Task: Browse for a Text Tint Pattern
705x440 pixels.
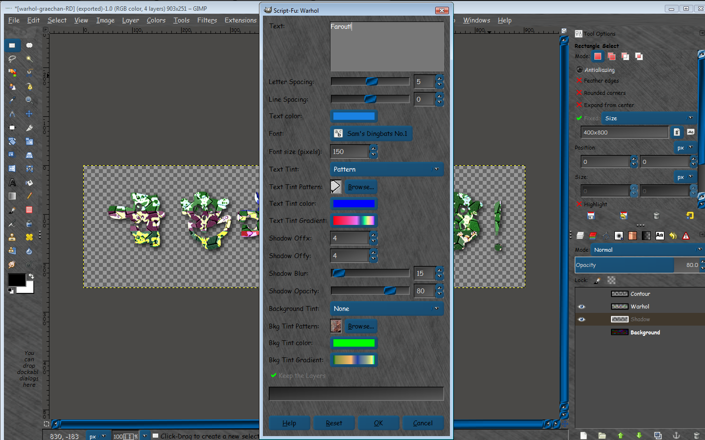Action: pos(361,187)
